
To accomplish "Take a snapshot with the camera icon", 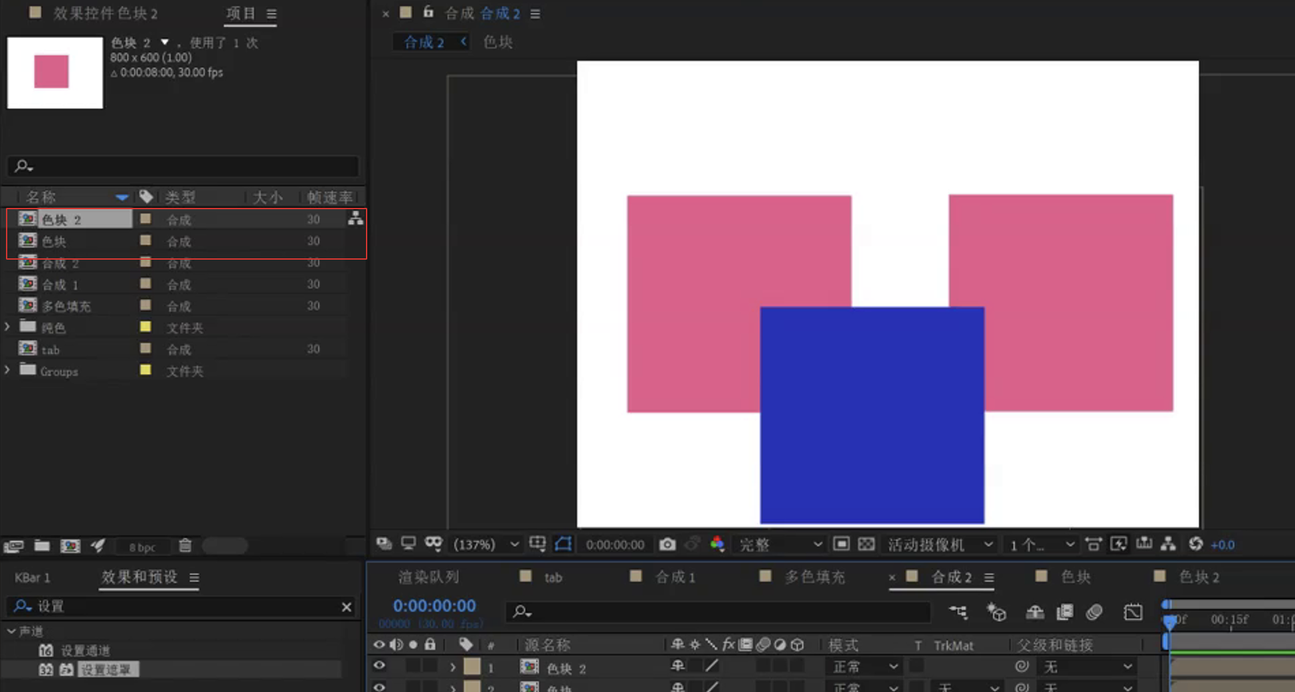I will pos(667,545).
